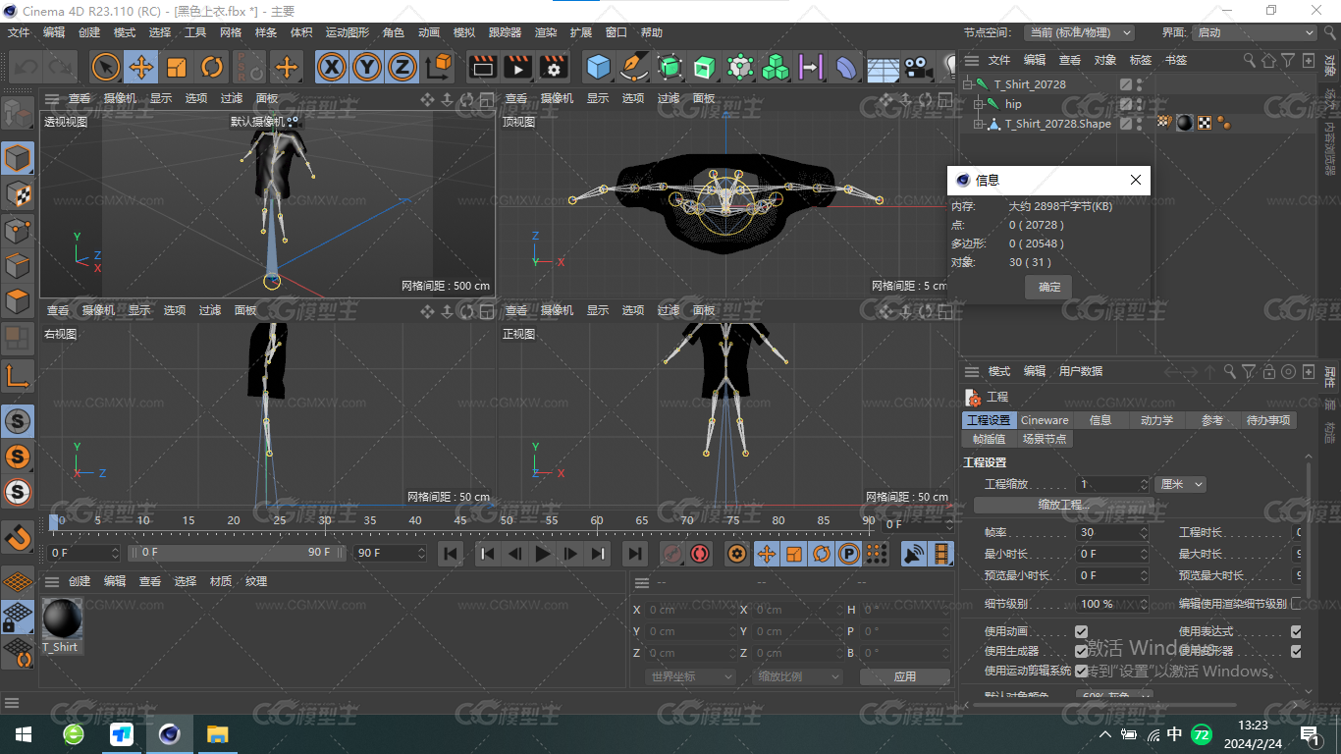Click the timeline marker at frame 45

pyautogui.click(x=460, y=519)
